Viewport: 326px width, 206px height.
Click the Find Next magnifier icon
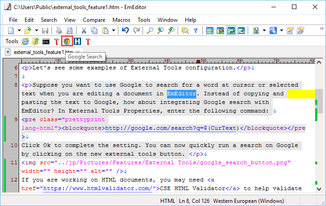click(171, 31)
